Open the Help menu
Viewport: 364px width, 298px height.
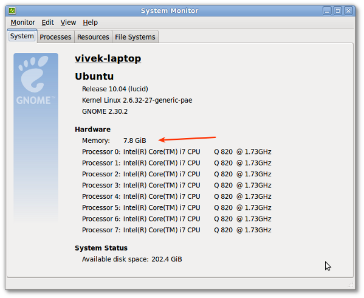click(91, 23)
